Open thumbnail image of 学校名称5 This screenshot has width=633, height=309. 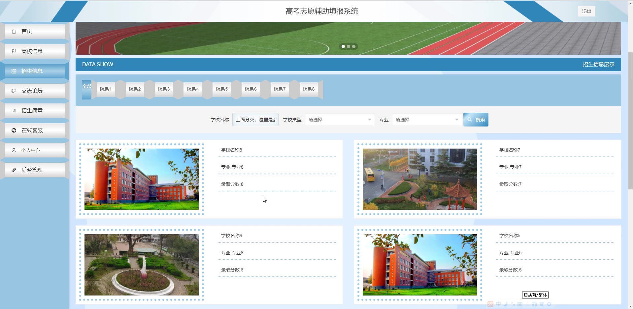420,265
